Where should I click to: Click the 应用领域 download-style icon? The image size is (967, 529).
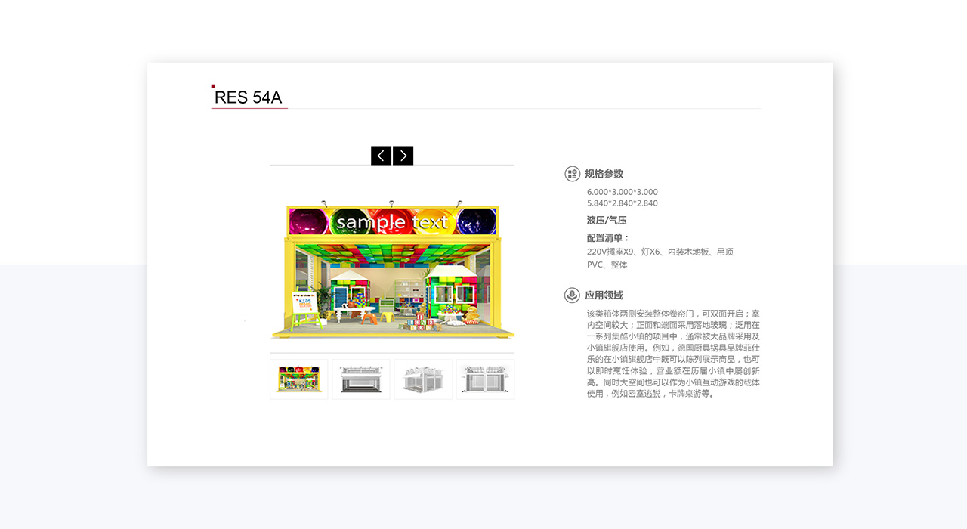pyautogui.click(x=573, y=295)
